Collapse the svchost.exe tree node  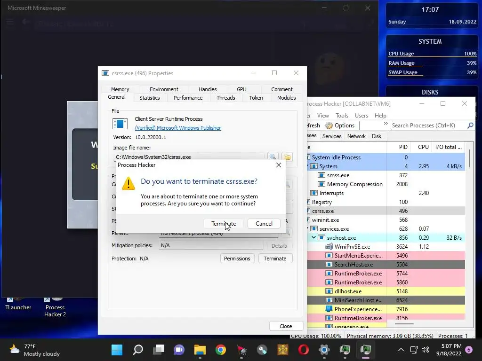pos(313,237)
